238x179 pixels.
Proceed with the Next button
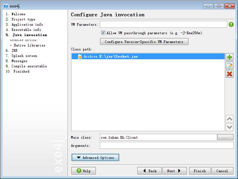[174, 171]
